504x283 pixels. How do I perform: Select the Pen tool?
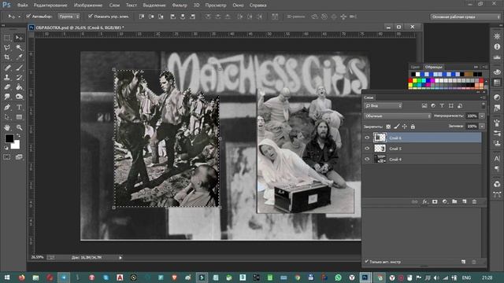(7, 107)
